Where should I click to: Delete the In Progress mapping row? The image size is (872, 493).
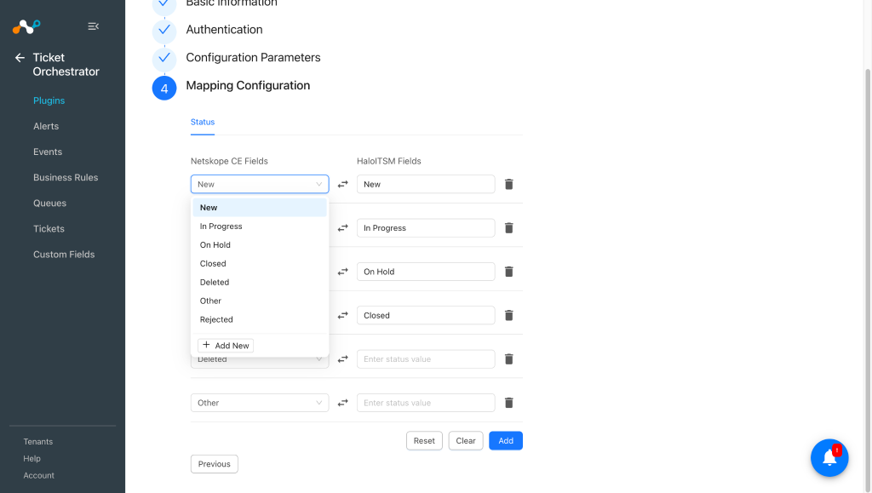[509, 228]
